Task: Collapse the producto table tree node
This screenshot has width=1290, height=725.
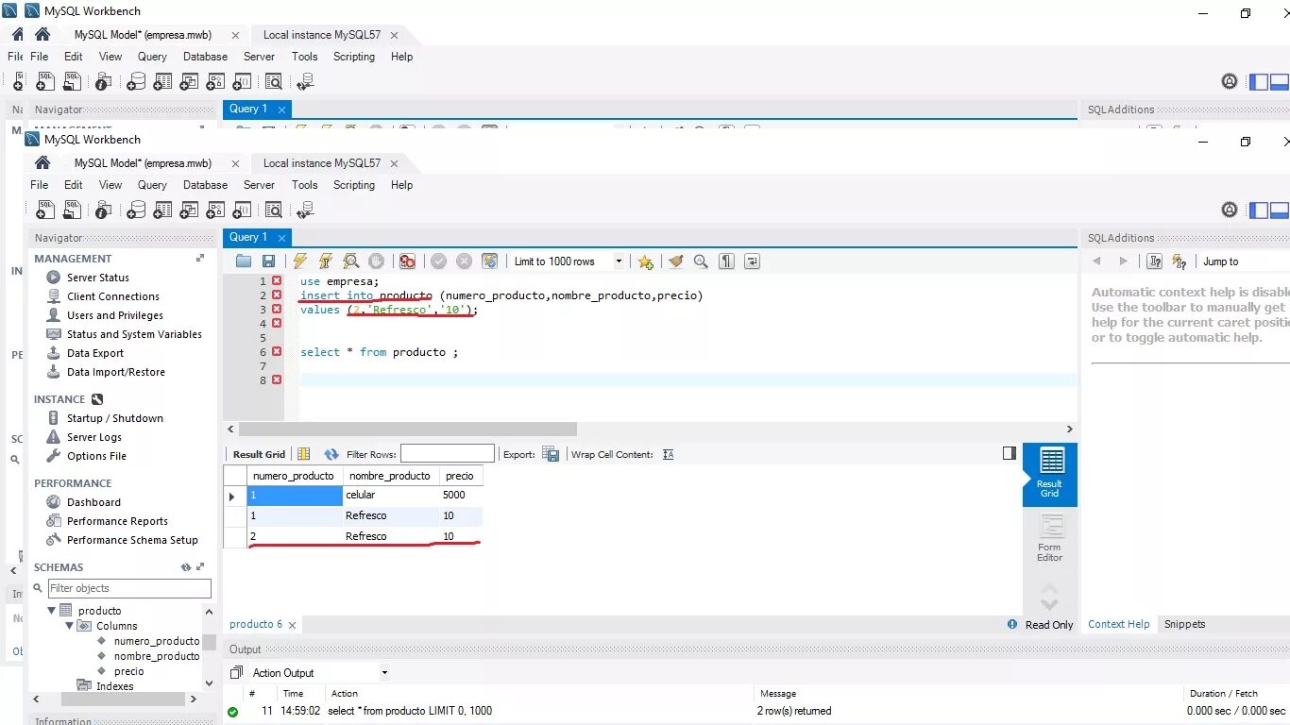Action: [x=52, y=611]
